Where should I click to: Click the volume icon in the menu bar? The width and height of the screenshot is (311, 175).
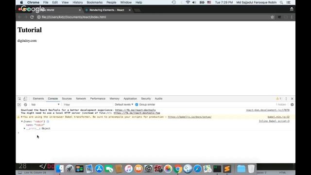tap(194, 2)
